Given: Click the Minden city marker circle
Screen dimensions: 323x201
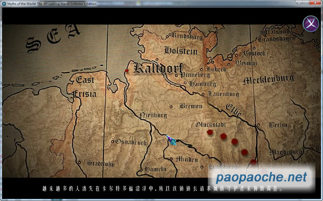Looking at the screenshot, I should coord(171,159).
